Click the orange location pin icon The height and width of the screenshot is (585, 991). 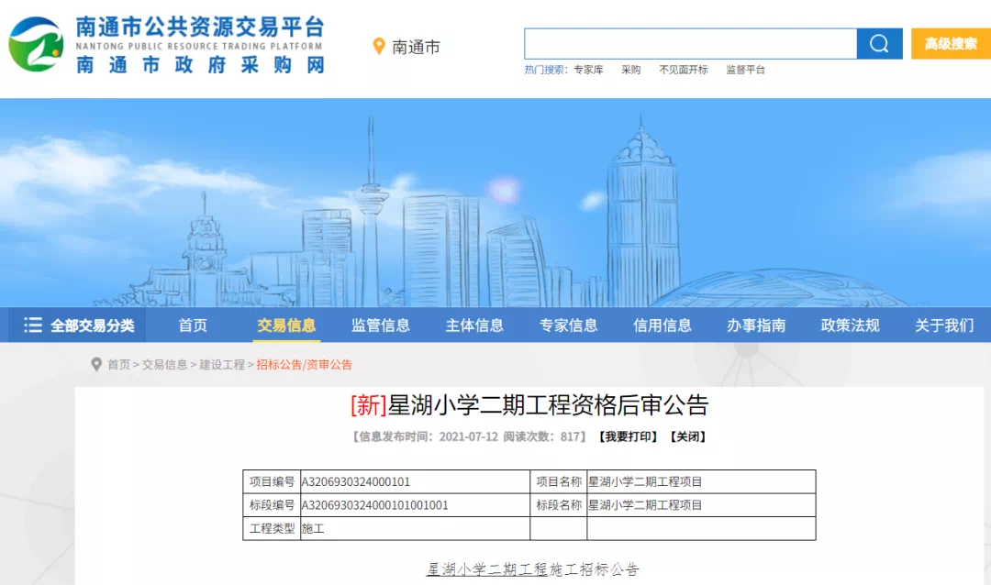tap(379, 46)
